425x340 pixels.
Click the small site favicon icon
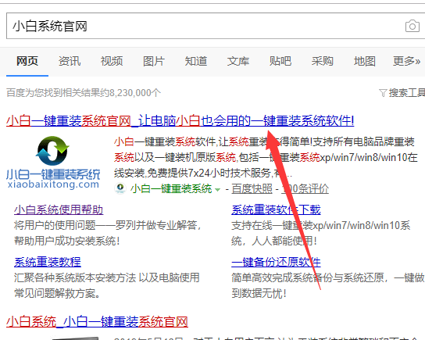point(120,188)
